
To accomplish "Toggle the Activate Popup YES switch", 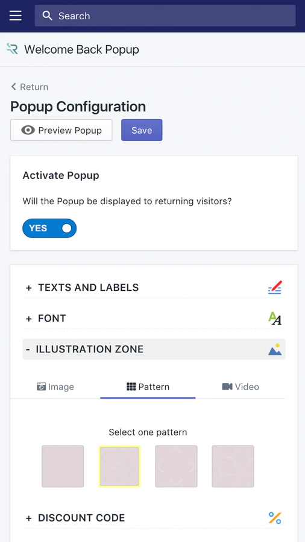I will coord(49,228).
